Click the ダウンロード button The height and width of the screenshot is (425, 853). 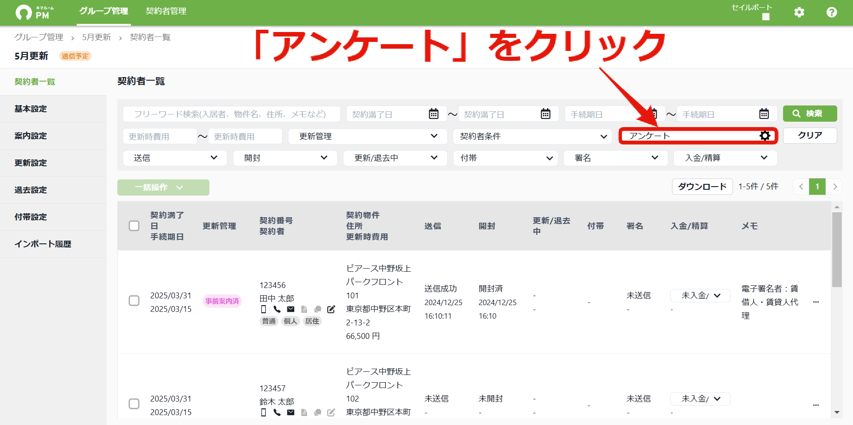coord(702,187)
